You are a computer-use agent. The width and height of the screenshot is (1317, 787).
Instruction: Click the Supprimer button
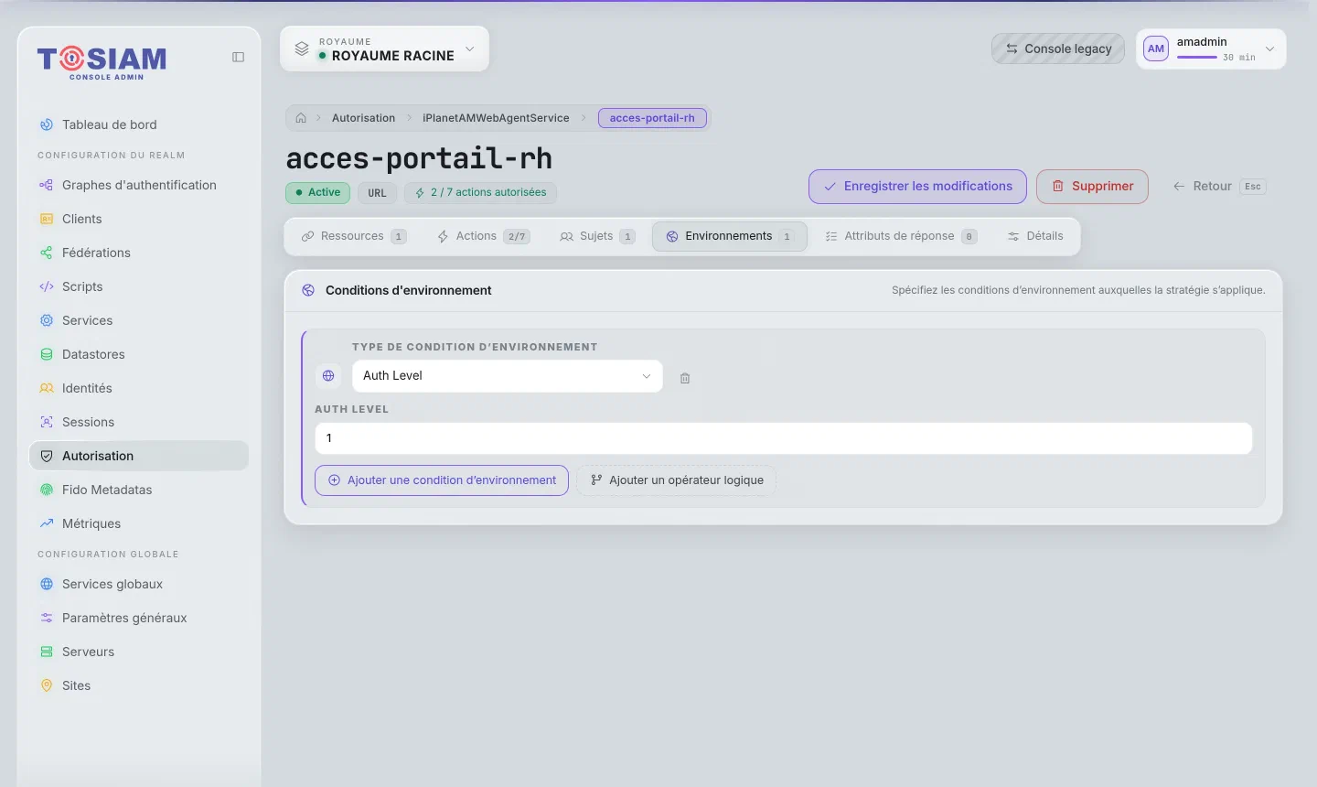(x=1092, y=187)
